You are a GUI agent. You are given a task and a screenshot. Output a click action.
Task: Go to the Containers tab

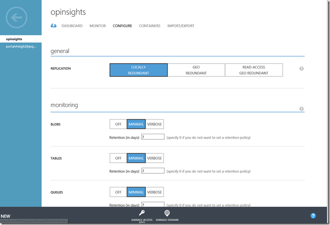coord(149,26)
